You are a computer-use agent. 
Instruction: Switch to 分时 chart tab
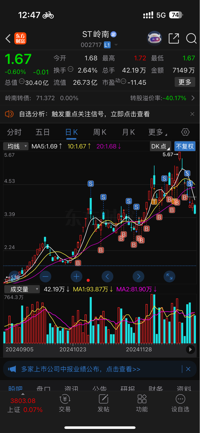pos(14,132)
